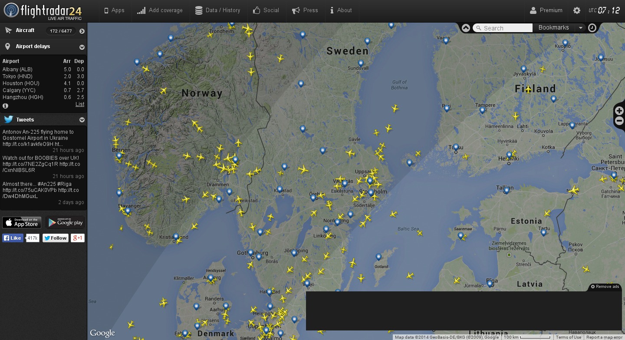Click the Flightradar24 logo
The width and height of the screenshot is (625, 340).
pos(43,11)
